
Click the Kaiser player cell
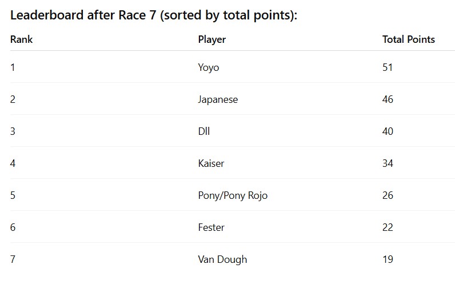coord(211,163)
